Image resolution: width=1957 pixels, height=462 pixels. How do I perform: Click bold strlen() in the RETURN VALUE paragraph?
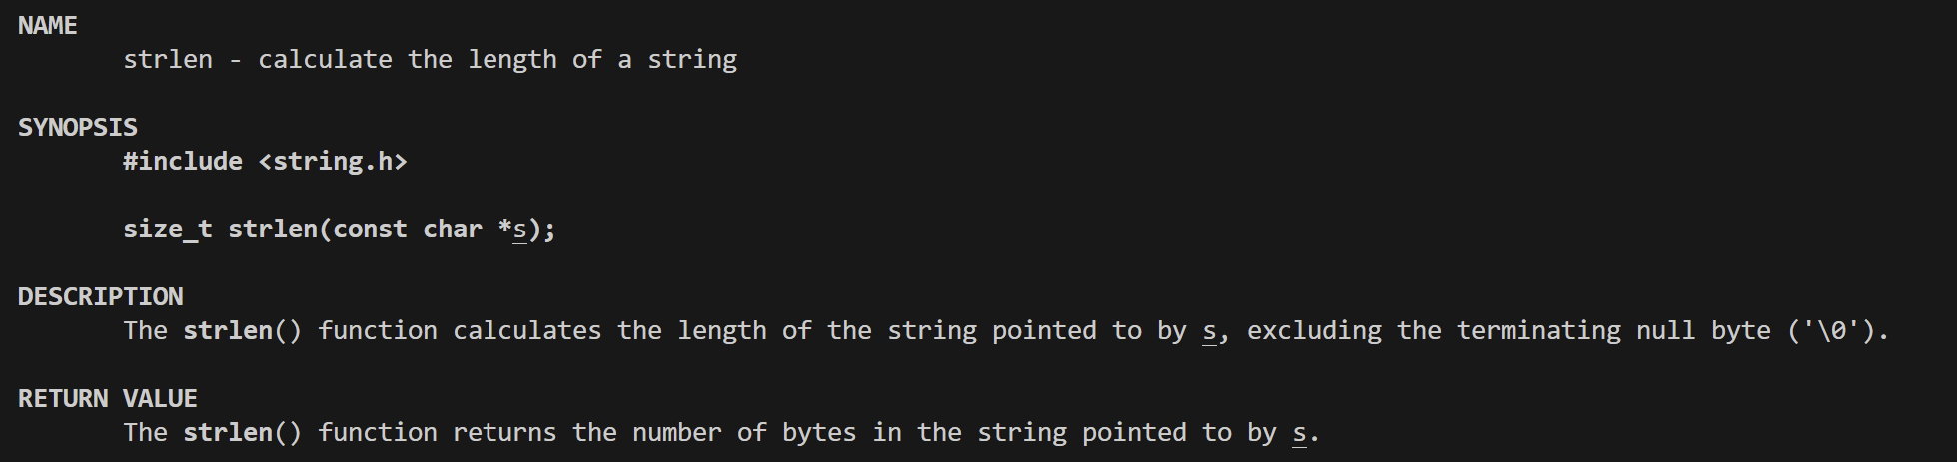242,433
